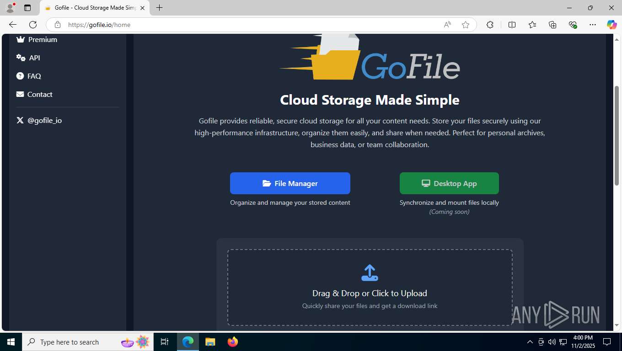
Task: Refresh the current page
Action: [33, 25]
